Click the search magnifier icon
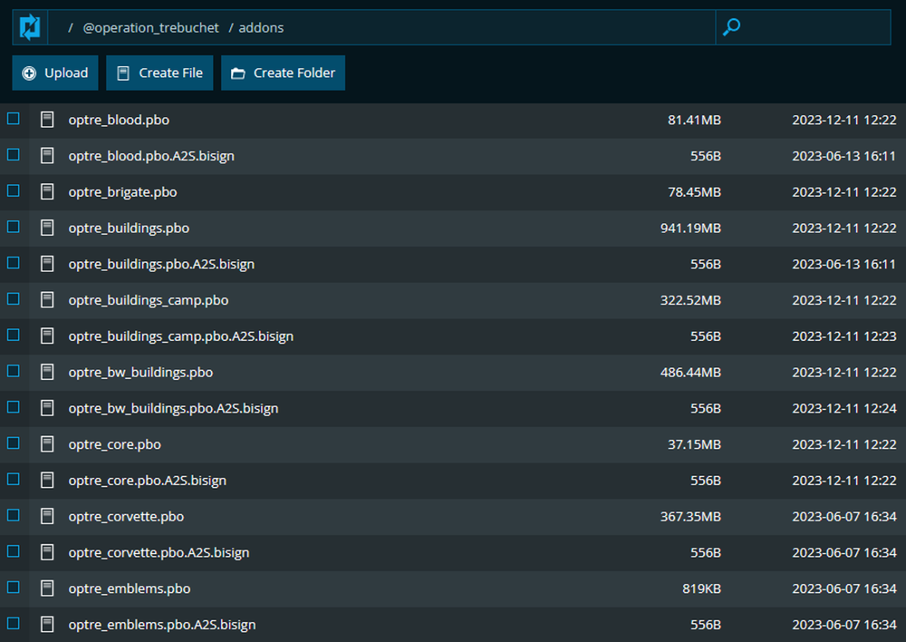Screen dimensions: 906x642 730,26
